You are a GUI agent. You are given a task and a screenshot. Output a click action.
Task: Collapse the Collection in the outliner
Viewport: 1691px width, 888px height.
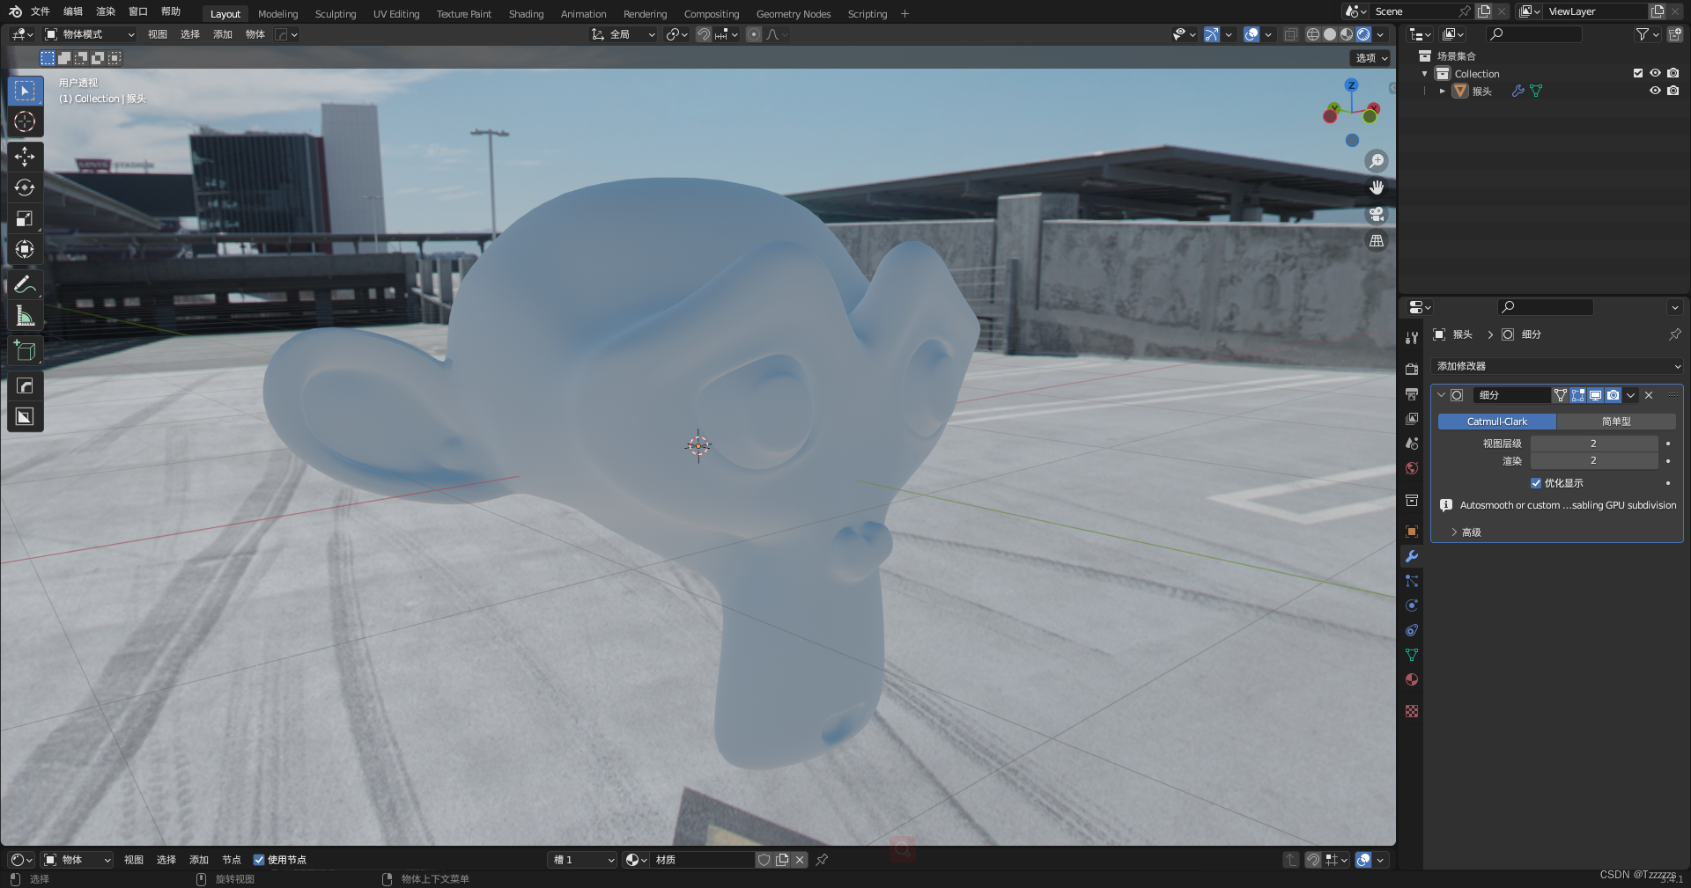click(x=1424, y=73)
